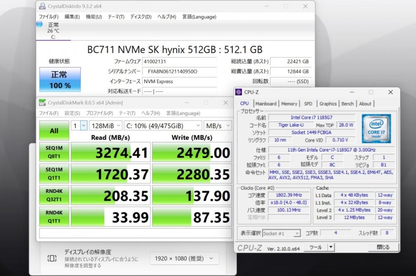Click the display resolution icon in Settings
Viewport: 416px width, 276px height.
(52, 258)
